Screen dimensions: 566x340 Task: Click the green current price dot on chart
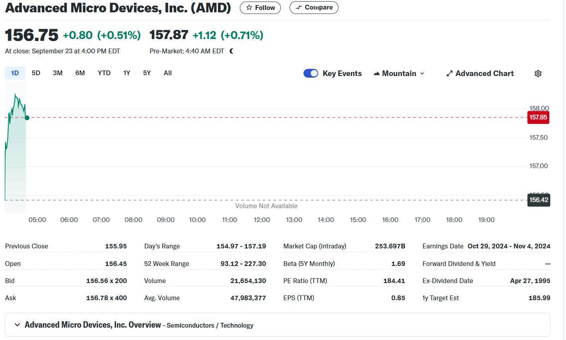pyautogui.click(x=27, y=117)
